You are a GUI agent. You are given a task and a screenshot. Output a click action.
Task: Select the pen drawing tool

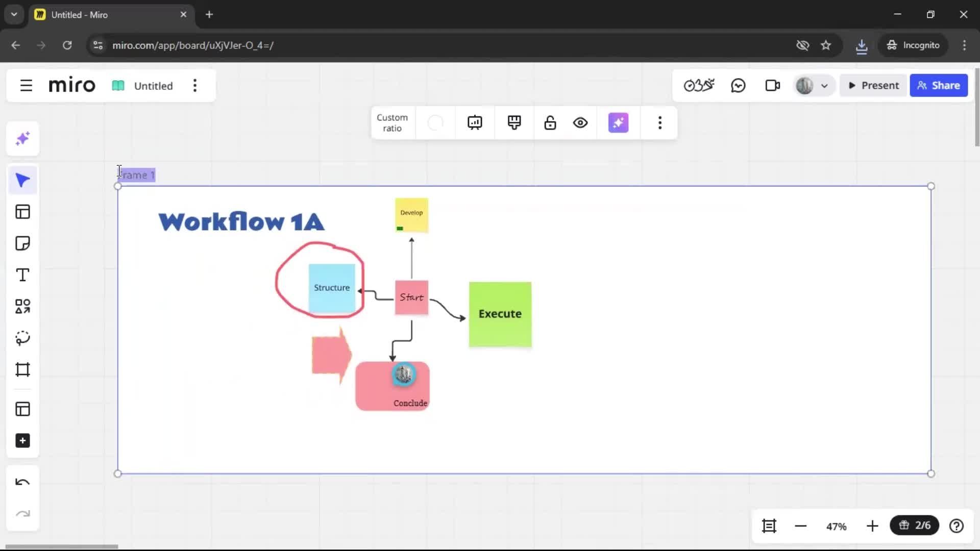[x=22, y=338]
